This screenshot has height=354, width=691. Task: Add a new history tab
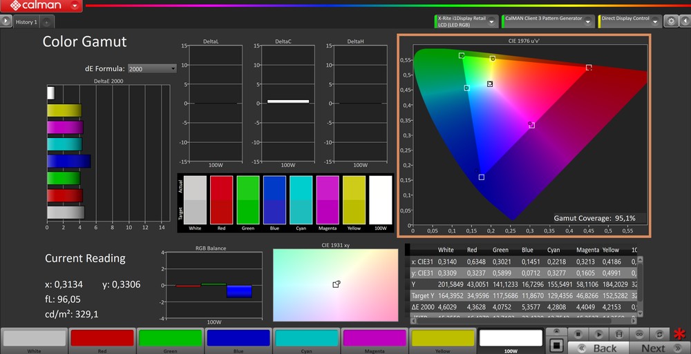tap(46, 21)
